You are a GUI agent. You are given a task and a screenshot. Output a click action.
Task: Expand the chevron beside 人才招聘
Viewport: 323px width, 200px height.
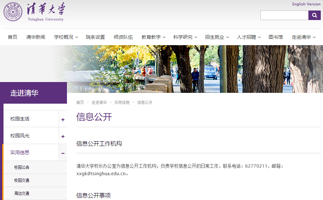point(259,37)
